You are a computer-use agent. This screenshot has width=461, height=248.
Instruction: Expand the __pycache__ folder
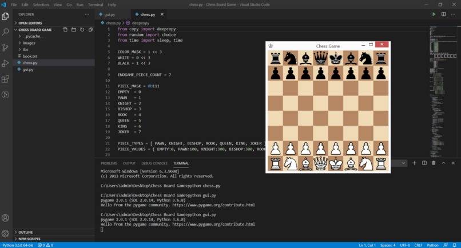[54, 37]
